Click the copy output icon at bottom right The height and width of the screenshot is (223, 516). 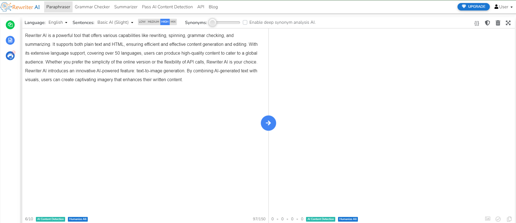click(509, 219)
